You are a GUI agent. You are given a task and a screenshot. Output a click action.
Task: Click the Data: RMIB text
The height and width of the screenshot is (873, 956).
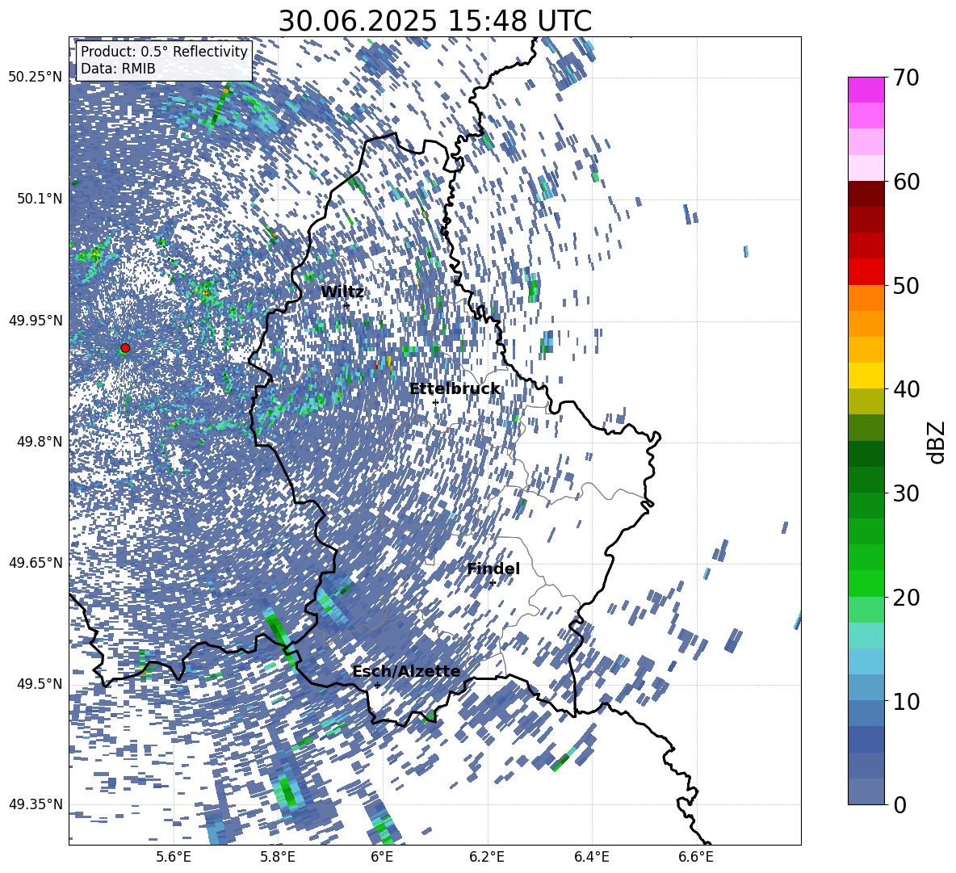click(118, 69)
